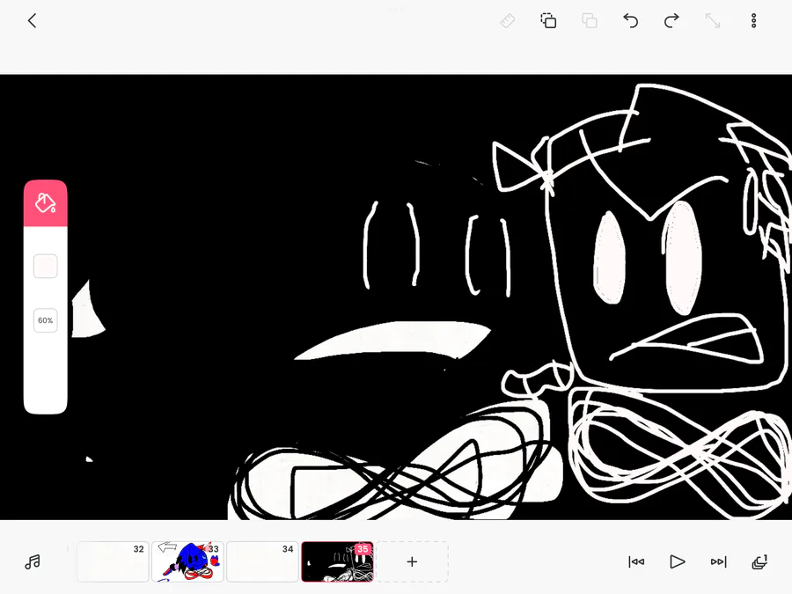
Task: Open the ruler tool
Action: (507, 21)
